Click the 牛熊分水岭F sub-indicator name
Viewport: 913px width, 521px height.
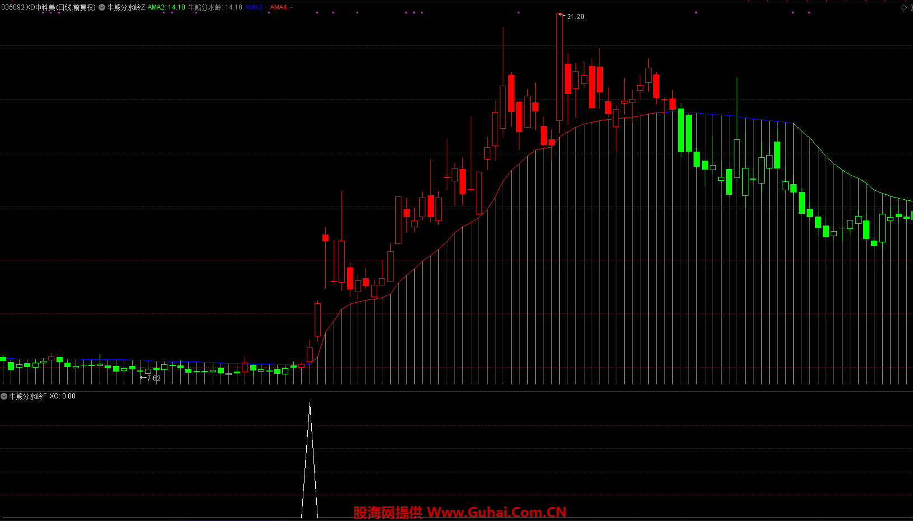click(x=28, y=396)
